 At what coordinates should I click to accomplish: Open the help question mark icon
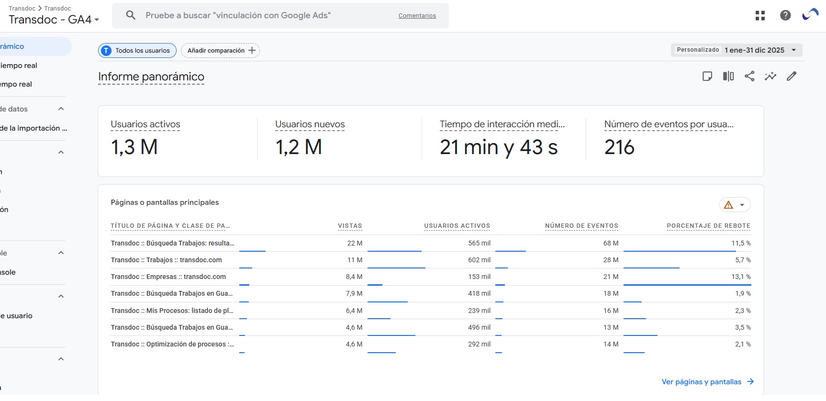coord(785,15)
